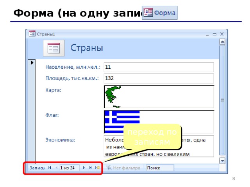Click the Поиск search box
This screenshot has height=187, width=250.
pos(160,168)
